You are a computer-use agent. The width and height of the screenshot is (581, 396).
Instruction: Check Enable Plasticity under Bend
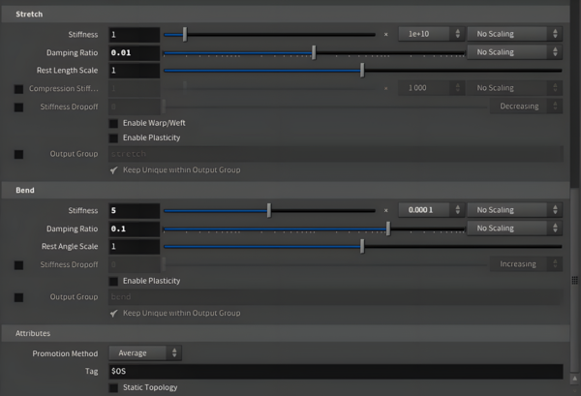coord(113,281)
